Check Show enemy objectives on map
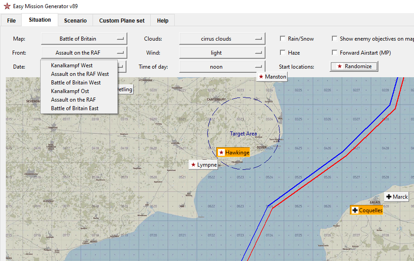Image resolution: width=414 pixels, height=261 pixels. pyautogui.click(x=335, y=39)
